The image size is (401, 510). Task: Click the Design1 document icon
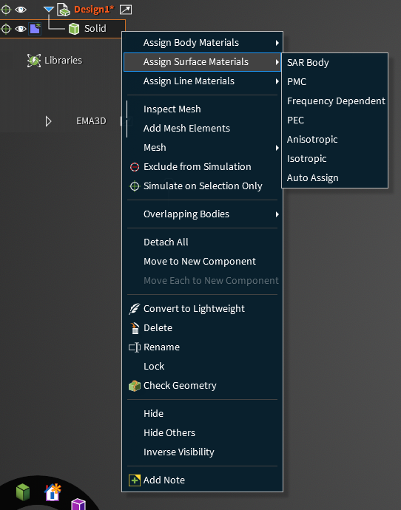64,10
